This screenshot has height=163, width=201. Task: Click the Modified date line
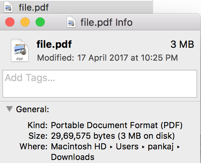click(x=107, y=58)
